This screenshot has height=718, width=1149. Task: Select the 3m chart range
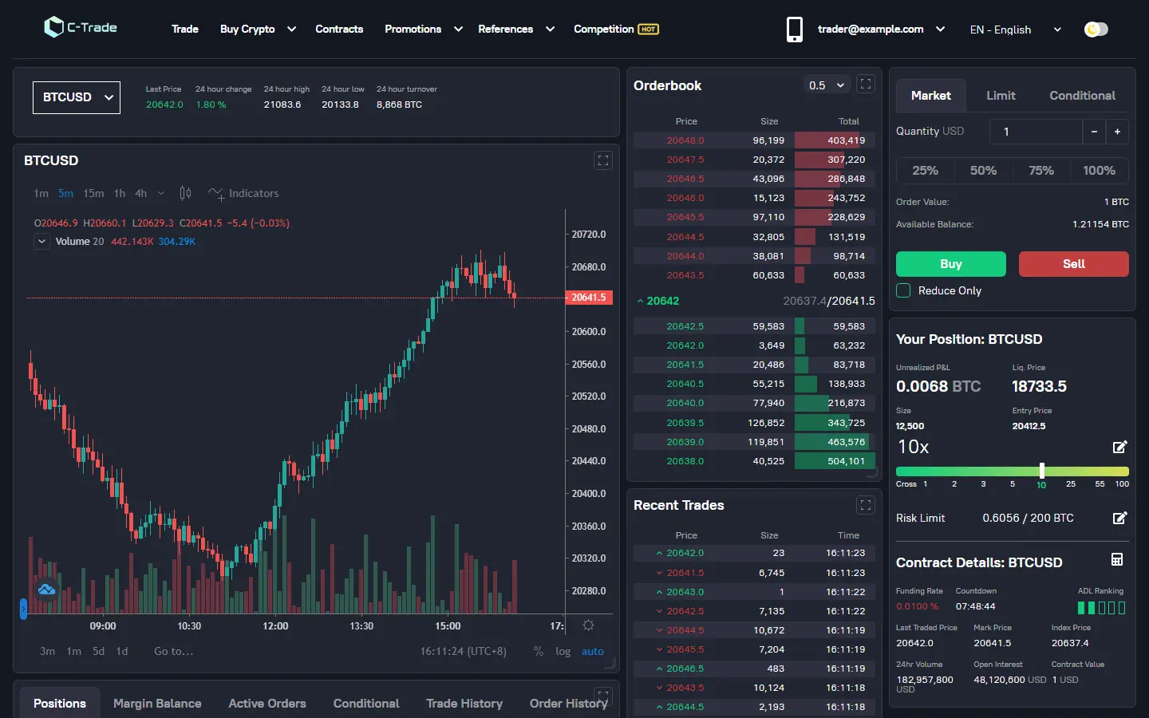pyautogui.click(x=48, y=651)
